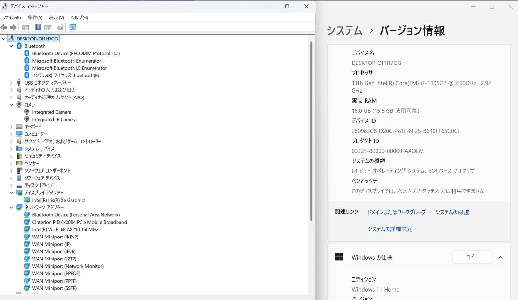Screen dimensions: 518x300
Task: Expand USB コネクタ マネージャー category
Action: [x=11, y=83]
